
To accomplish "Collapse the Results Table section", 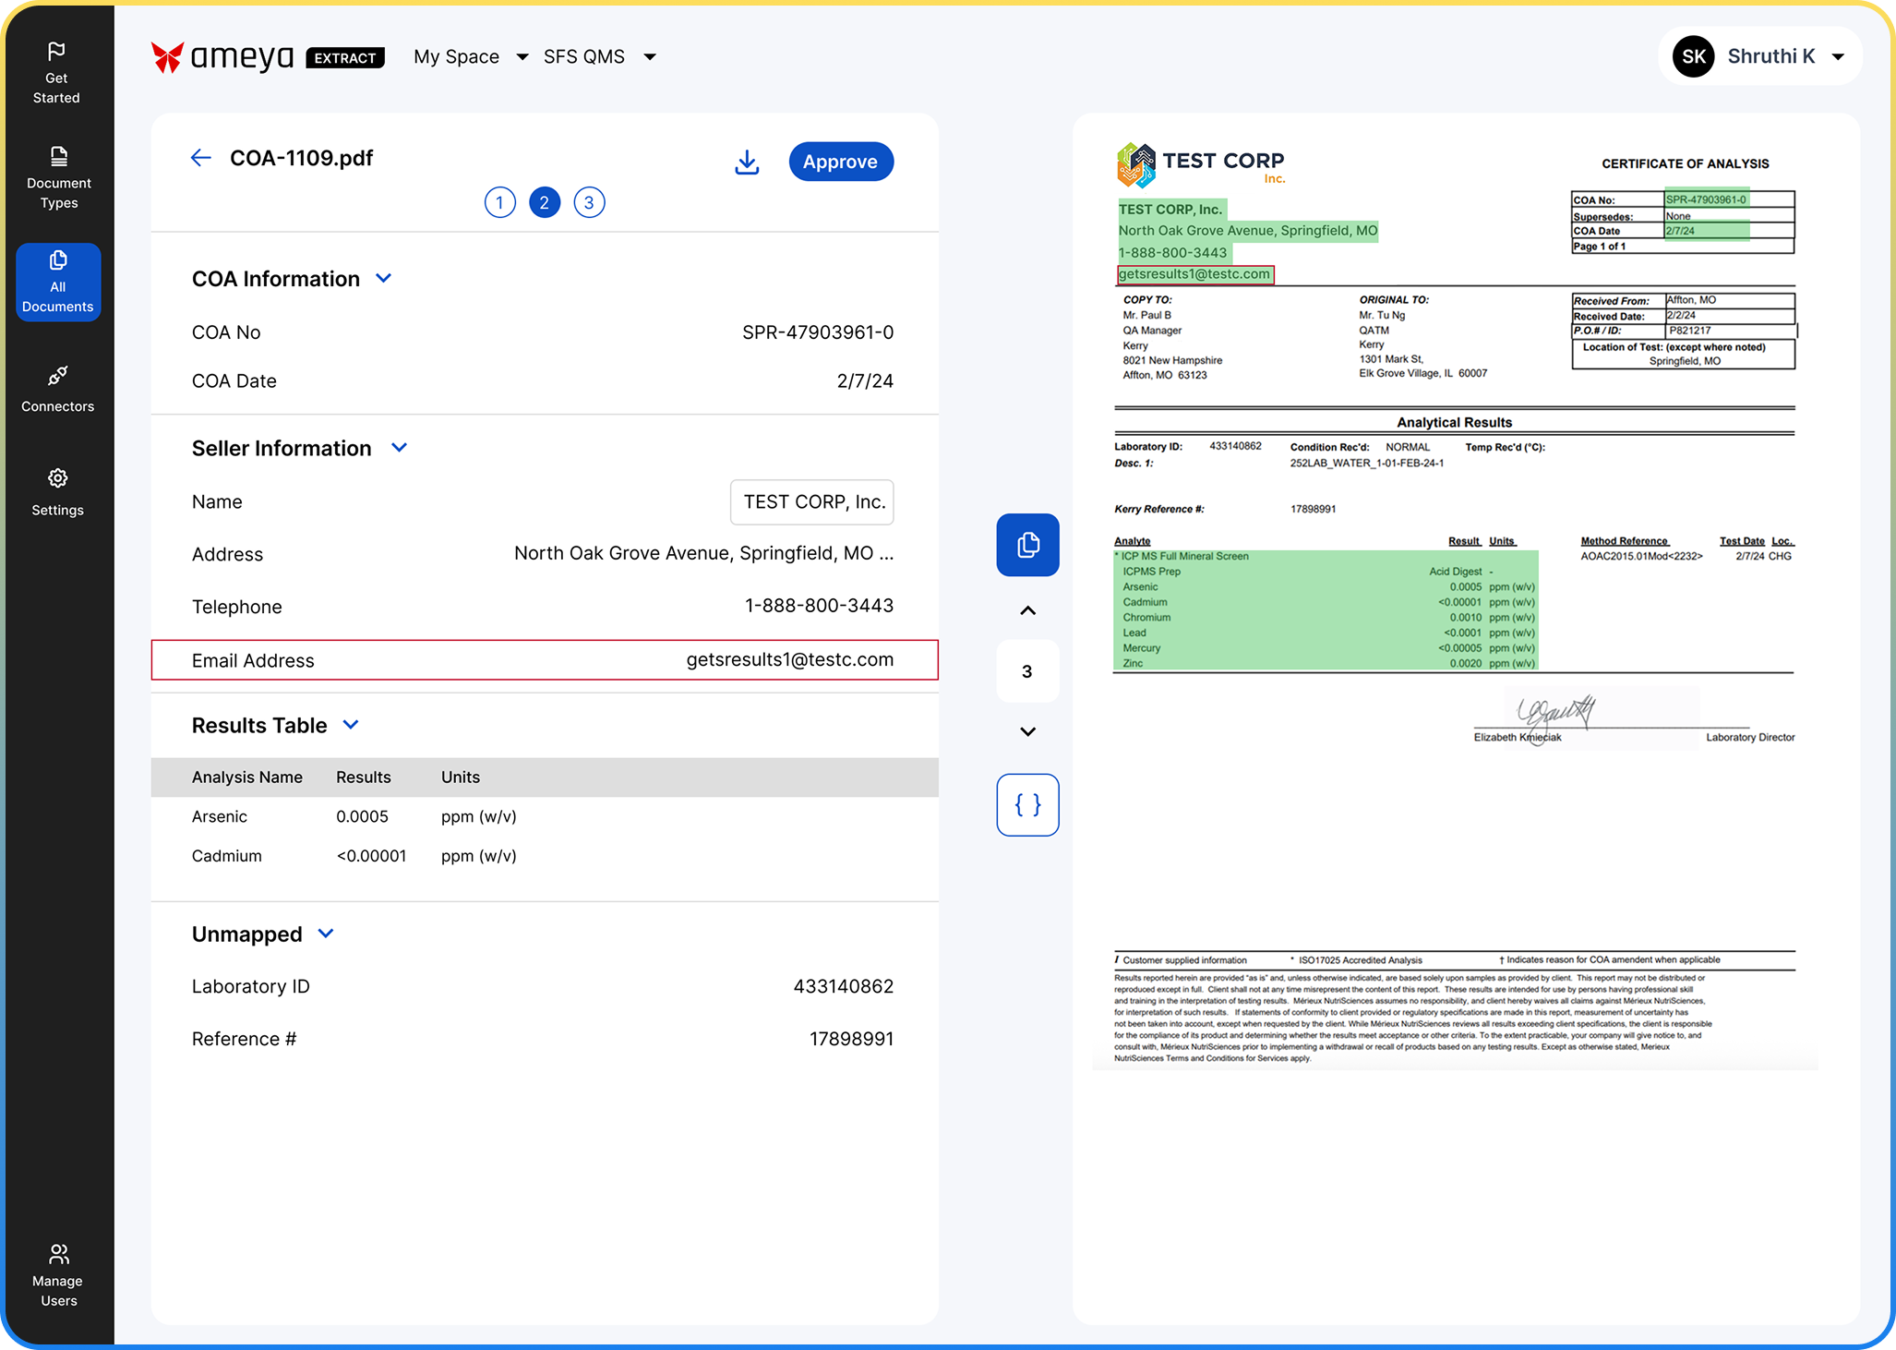I will [x=351, y=725].
